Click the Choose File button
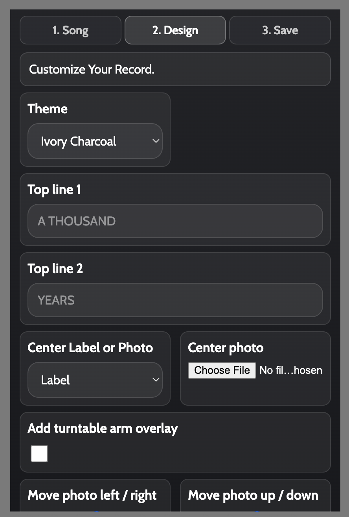This screenshot has height=517, width=349. tap(222, 370)
